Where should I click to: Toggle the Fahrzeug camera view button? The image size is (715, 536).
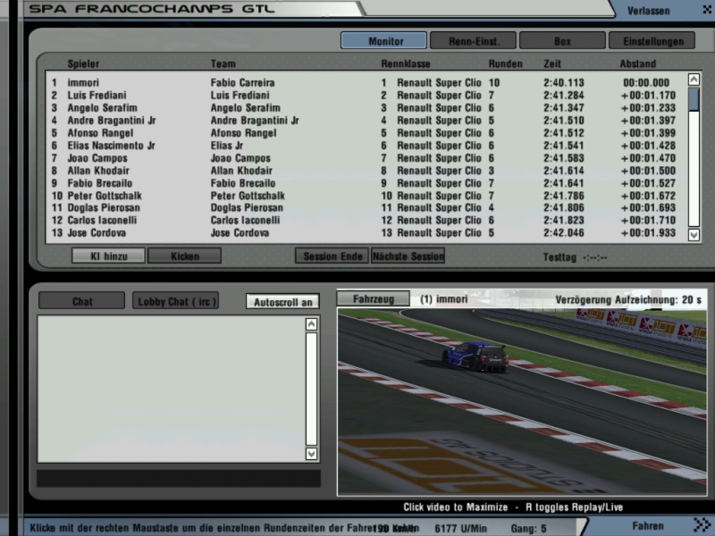coord(373,299)
